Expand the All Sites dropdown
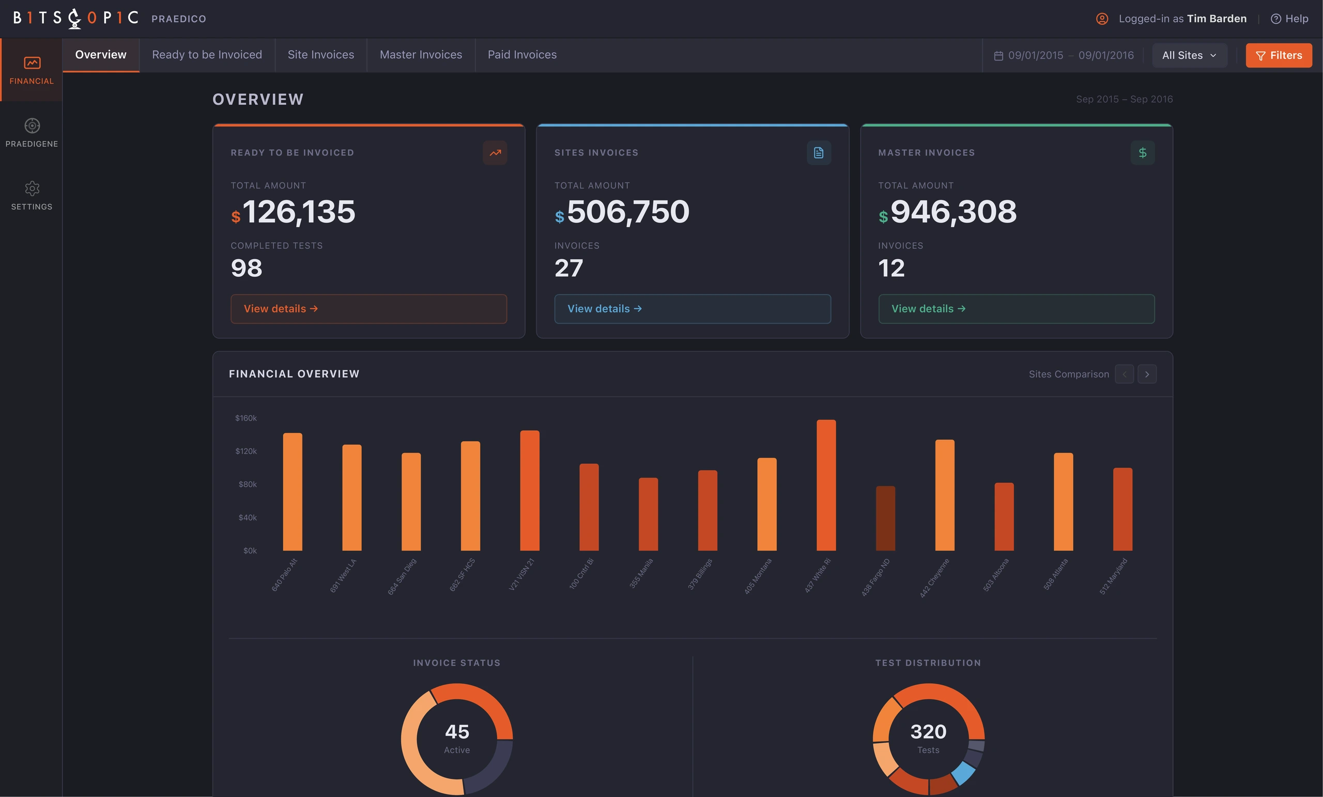 pyautogui.click(x=1189, y=55)
